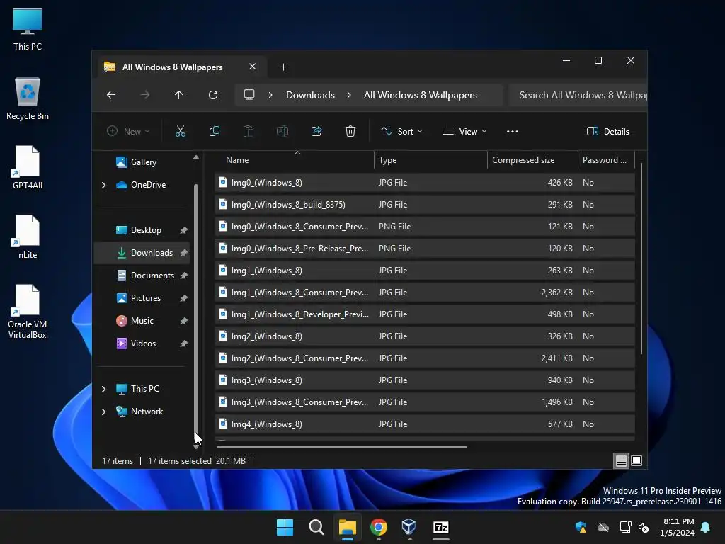Image resolution: width=725 pixels, height=544 pixels.
Task: Select file Img2_(Windows_8)
Action: click(x=425, y=336)
